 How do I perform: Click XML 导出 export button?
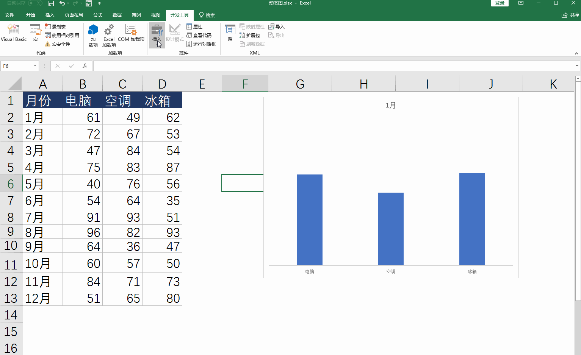tap(276, 35)
